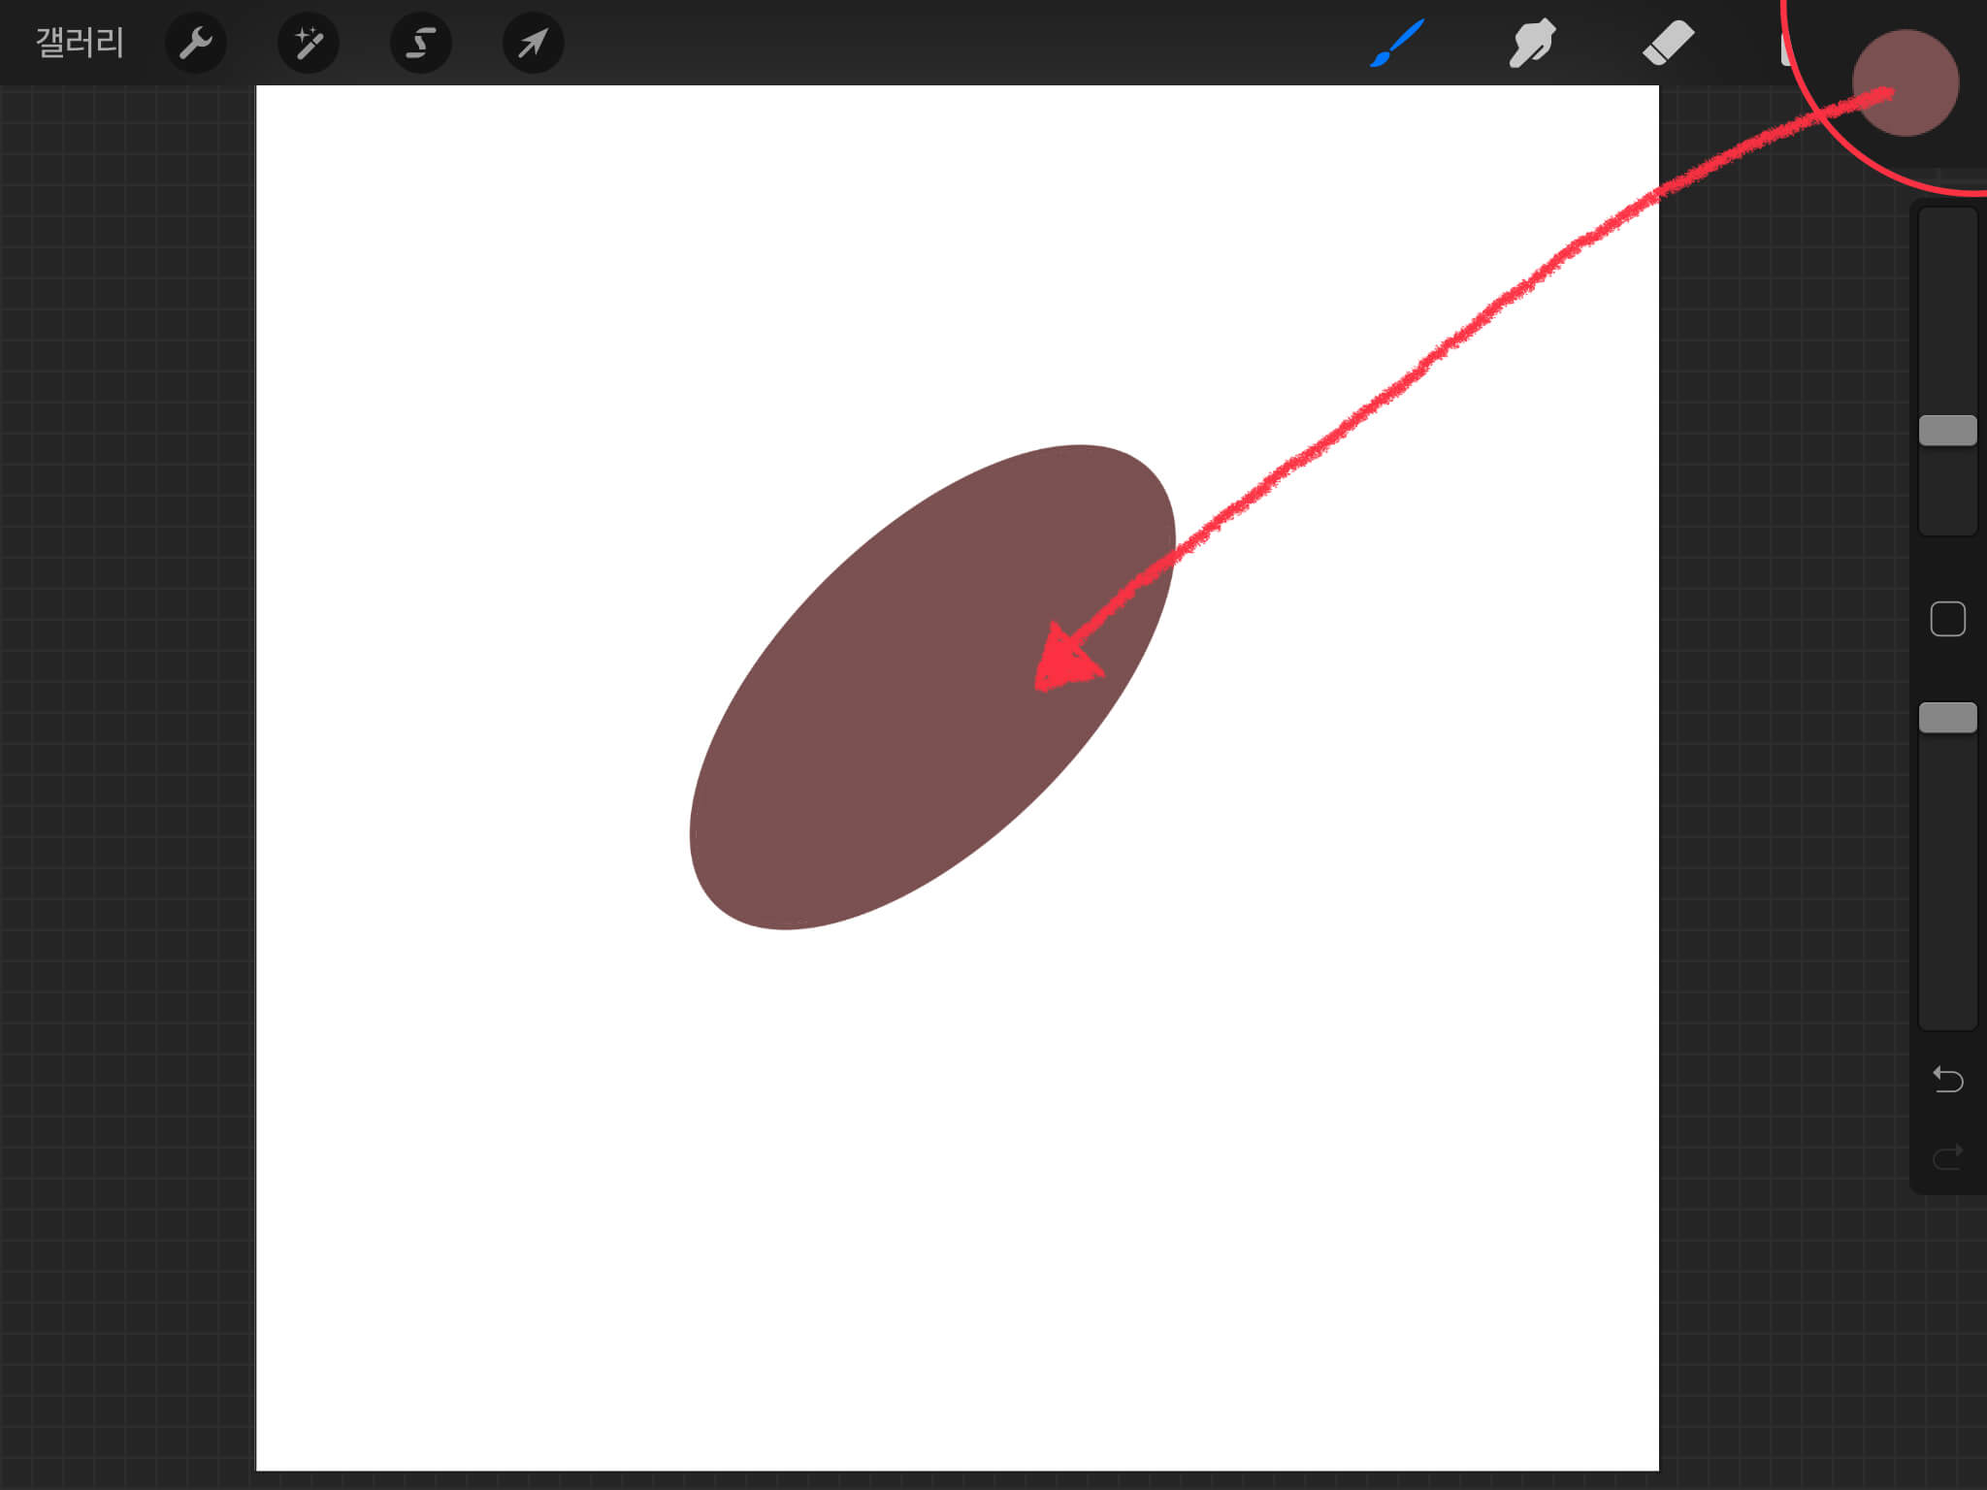Select the blue Paint brush tool
This screenshot has width=1987, height=1490.
1397,43
